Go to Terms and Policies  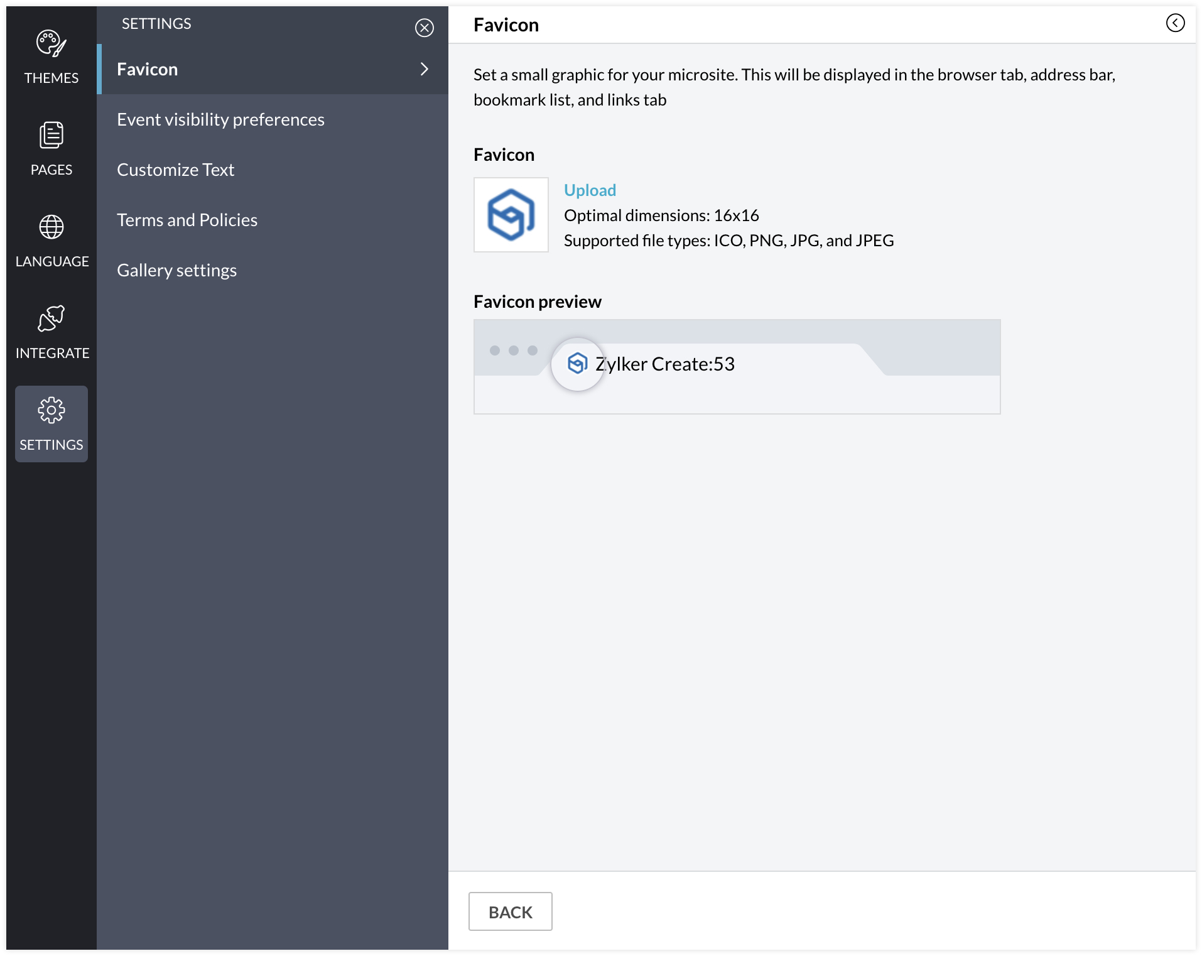(x=187, y=220)
